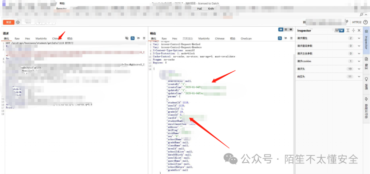Toggle \n newline display in response pane
The image size is (370, 174).
[x=286, y=38]
